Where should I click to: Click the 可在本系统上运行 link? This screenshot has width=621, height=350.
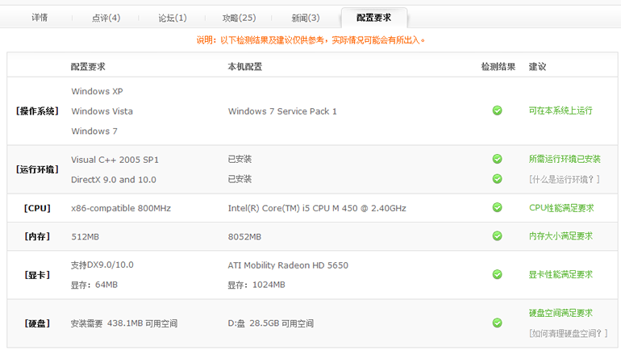(561, 110)
